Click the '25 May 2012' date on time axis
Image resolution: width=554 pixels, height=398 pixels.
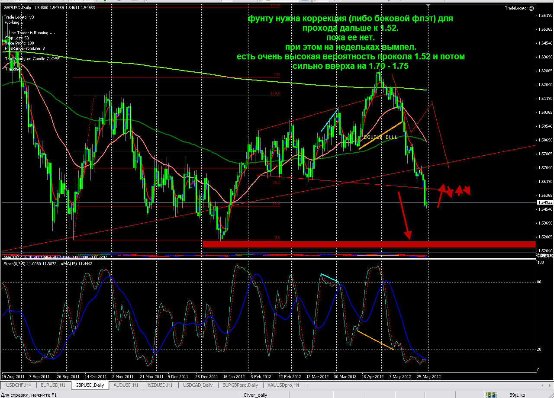(x=428, y=376)
